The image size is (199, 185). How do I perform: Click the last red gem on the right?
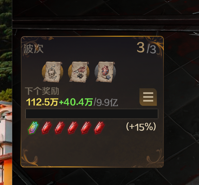[x=99, y=128]
